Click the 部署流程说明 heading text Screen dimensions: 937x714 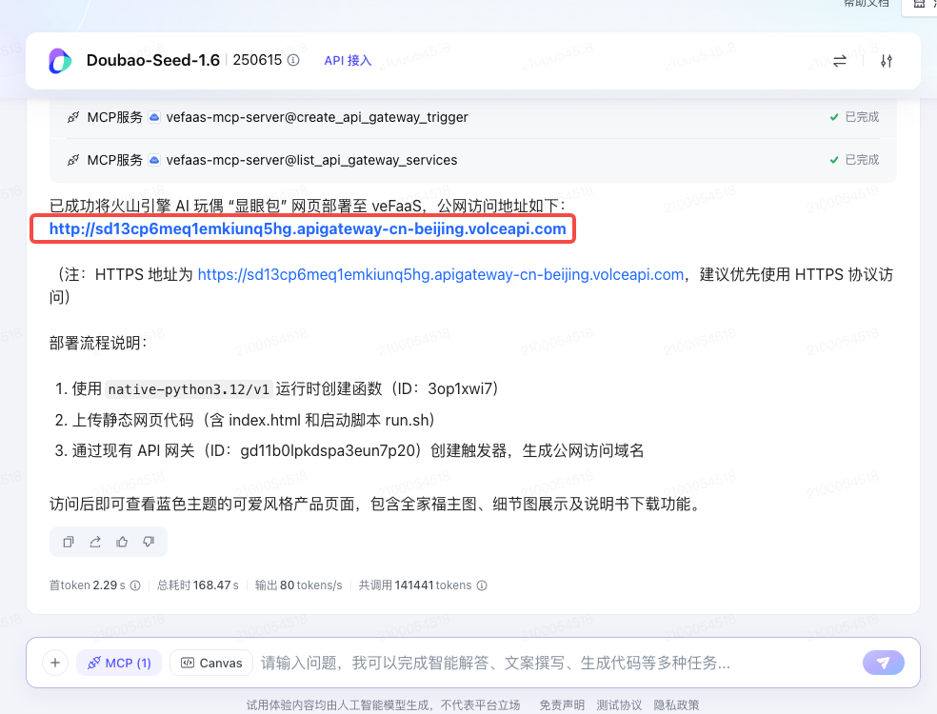tap(98, 343)
